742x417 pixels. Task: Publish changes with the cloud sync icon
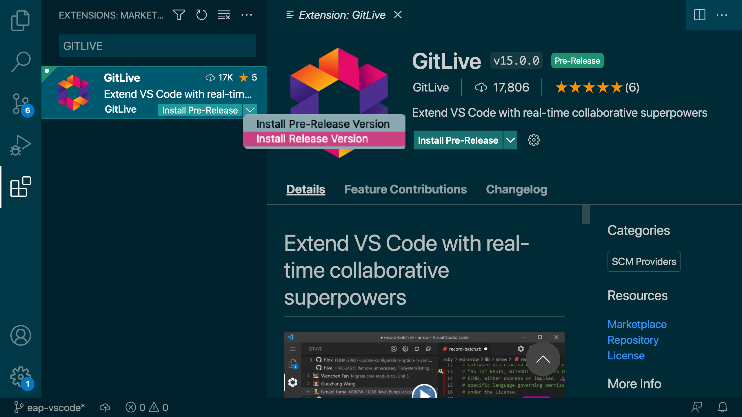[105, 407]
